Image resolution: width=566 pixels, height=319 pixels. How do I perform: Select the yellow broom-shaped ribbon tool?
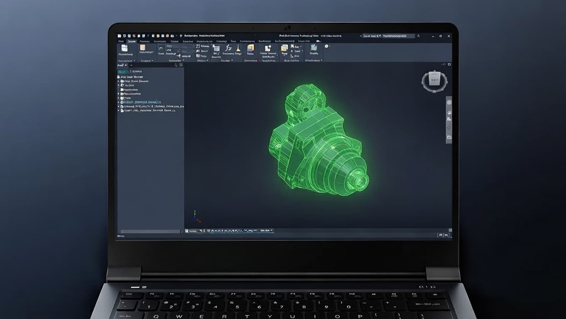point(238,47)
